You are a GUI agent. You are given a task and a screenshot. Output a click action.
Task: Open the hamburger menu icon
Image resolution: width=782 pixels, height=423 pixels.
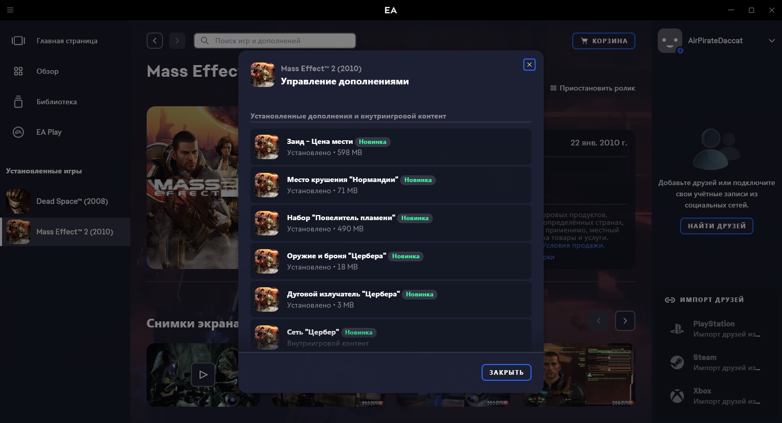coord(10,10)
